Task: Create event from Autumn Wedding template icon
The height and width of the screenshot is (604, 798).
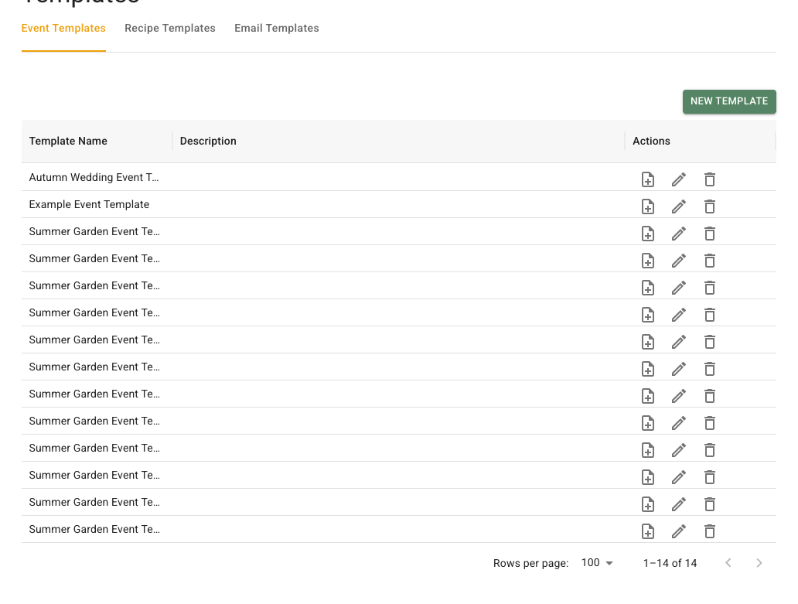Action: pyautogui.click(x=647, y=179)
